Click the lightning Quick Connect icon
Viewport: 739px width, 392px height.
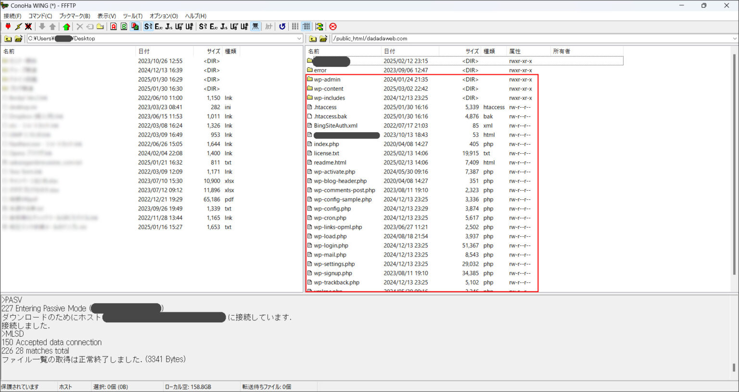tap(18, 26)
